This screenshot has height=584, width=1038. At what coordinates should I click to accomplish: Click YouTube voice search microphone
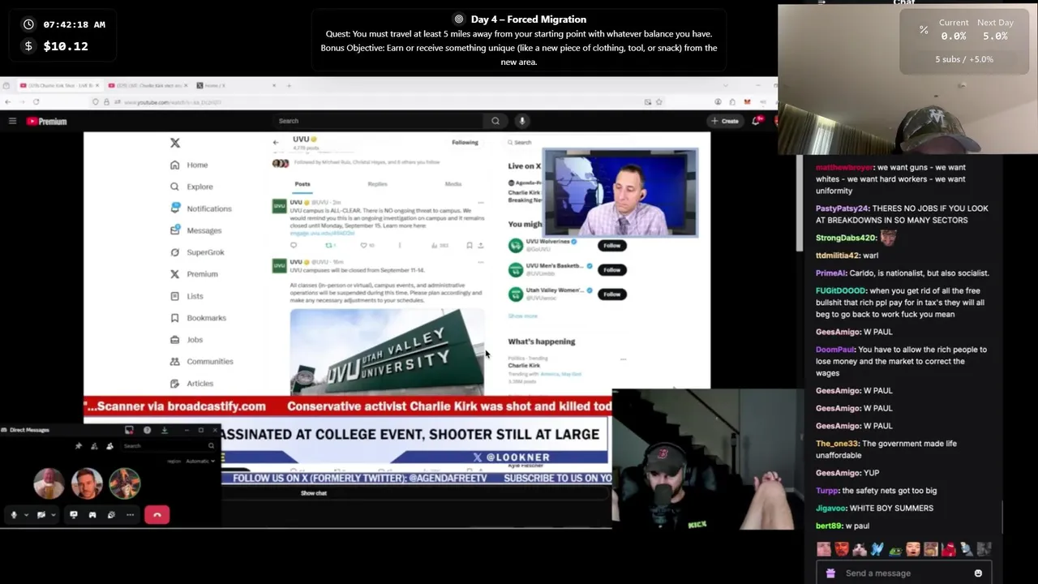tap(522, 121)
